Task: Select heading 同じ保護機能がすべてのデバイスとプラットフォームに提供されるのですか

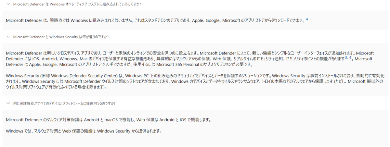Action: coord(64,103)
